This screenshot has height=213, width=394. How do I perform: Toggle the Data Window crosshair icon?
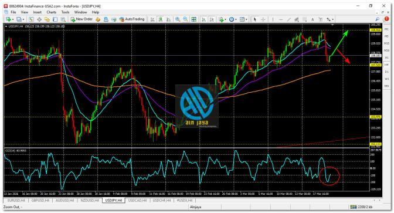click(x=39, y=19)
